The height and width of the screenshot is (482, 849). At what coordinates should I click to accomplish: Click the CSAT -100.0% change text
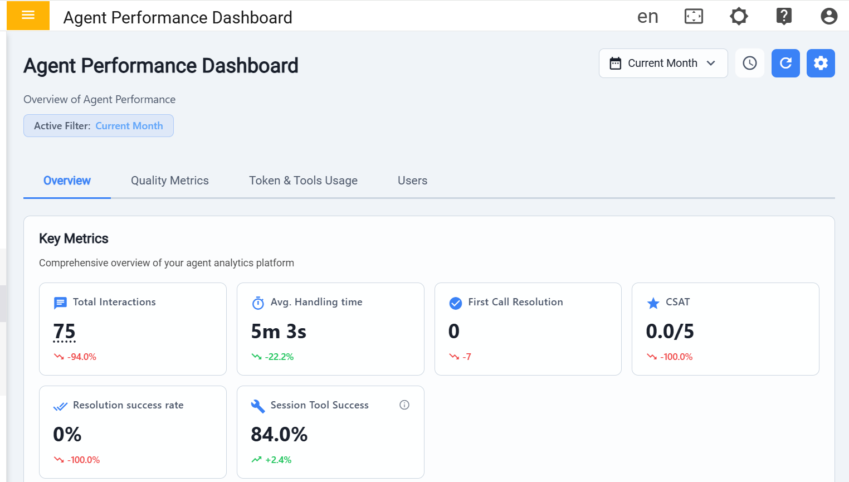coord(676,357)
